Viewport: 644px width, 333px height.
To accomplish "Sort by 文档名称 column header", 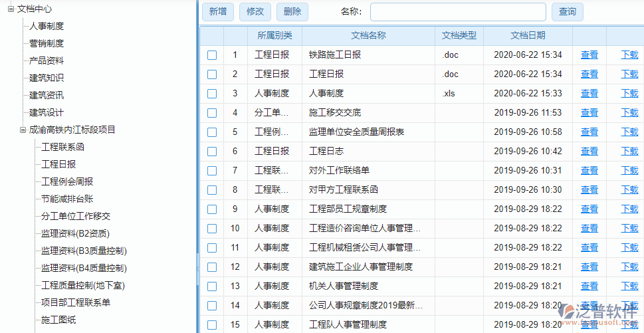I will point(369,36).
